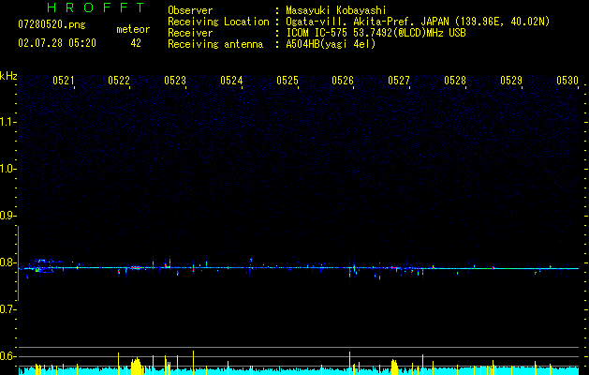
Task: Click the 1.1 kHz axis label
Action: (7, 122)
